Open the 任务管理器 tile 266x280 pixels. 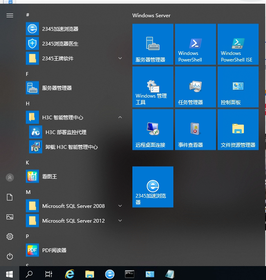(196, 87)
